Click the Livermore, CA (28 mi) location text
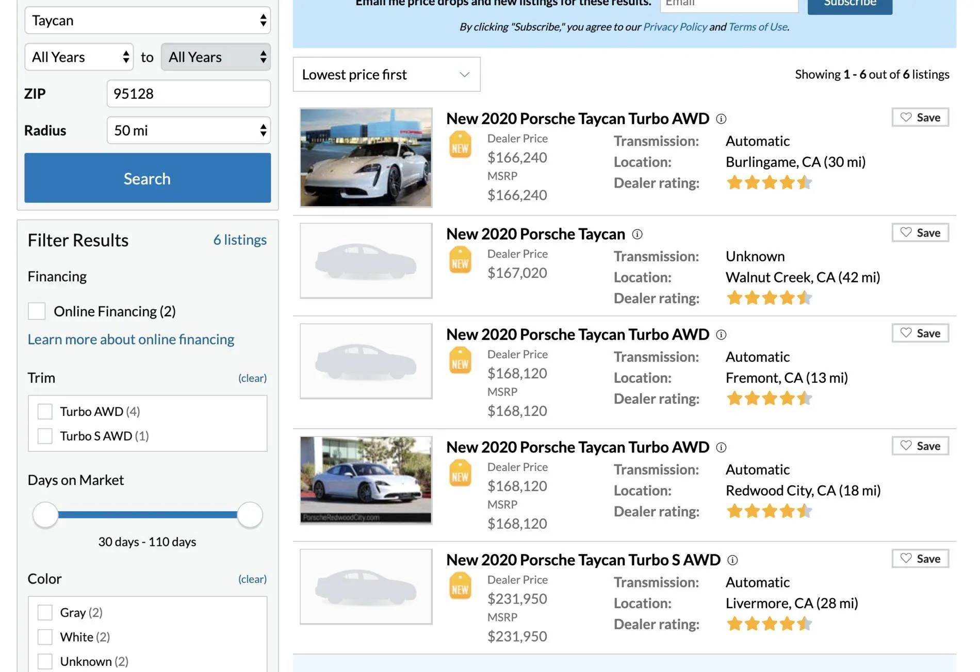The width and height of the screenshot is (980, 672). point(792,603)
